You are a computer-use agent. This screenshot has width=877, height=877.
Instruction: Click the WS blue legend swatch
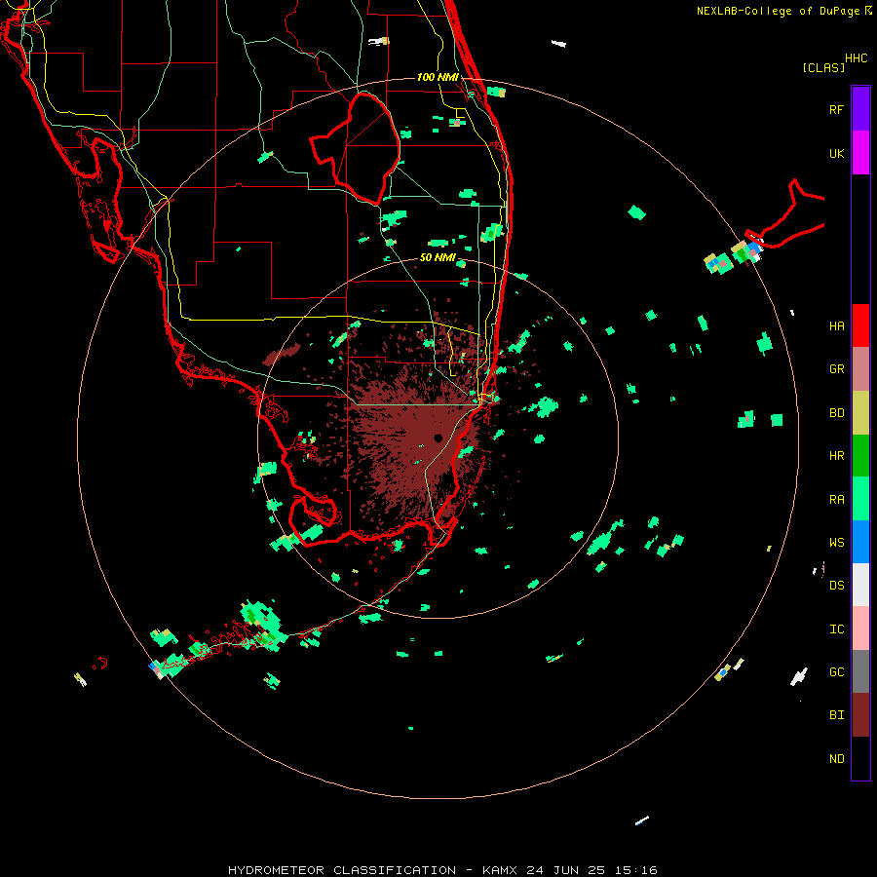[x=860, y=542]
